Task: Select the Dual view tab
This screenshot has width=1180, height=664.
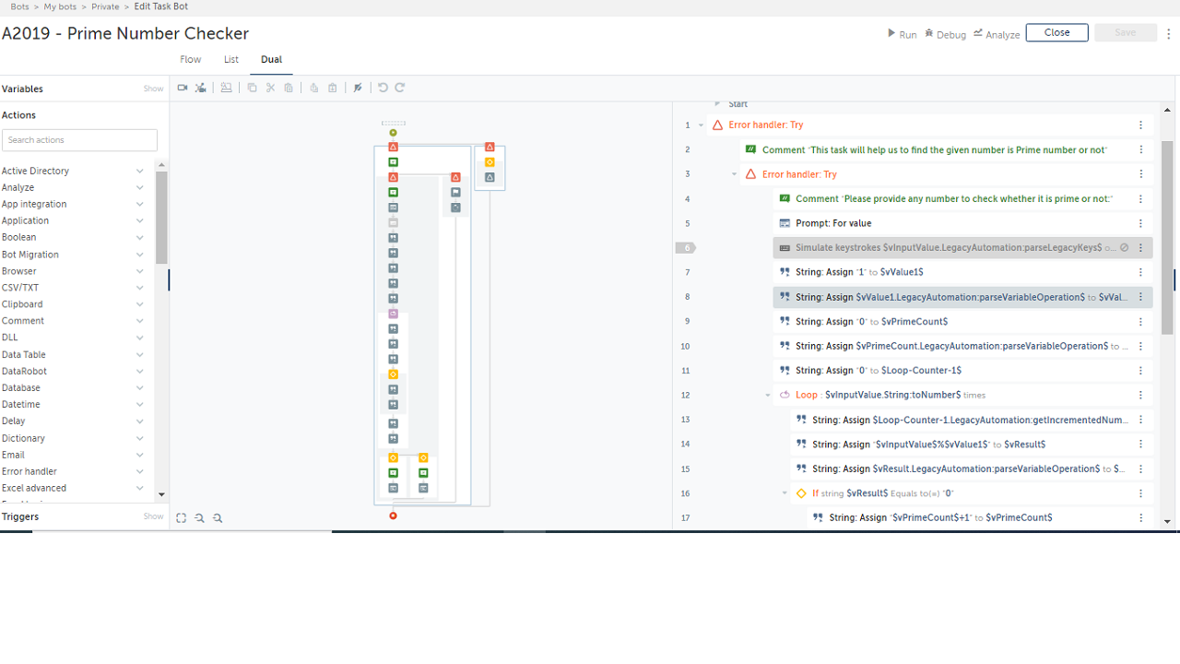Action: (x=271, y=59)
